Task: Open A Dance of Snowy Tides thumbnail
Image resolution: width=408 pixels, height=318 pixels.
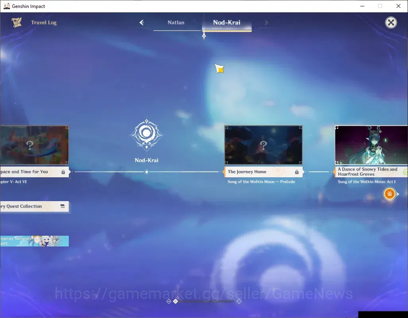Action: (x=371, y=145)
